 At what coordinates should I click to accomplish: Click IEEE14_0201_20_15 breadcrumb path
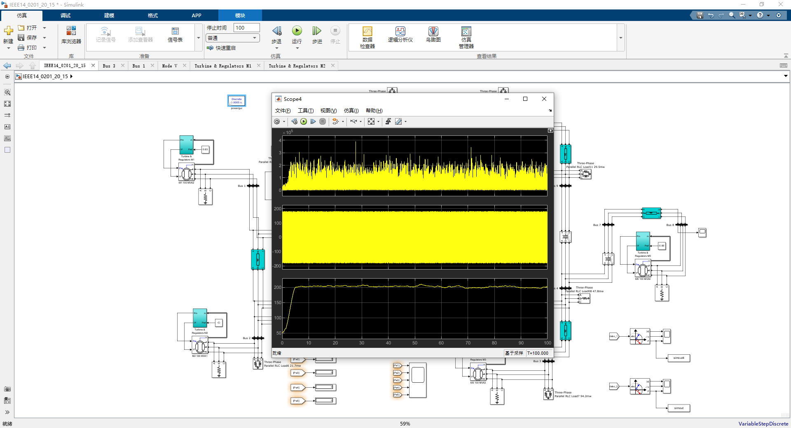45,77
